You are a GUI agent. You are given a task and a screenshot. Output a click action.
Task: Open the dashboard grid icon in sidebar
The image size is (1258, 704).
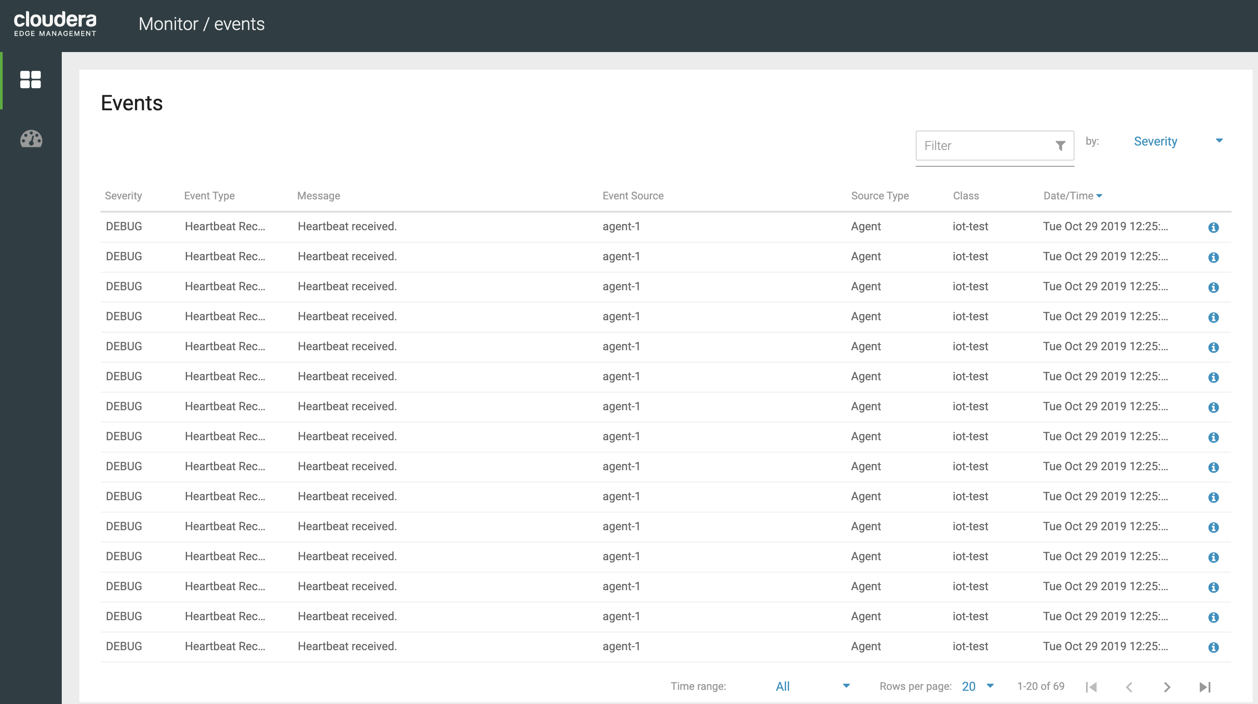click(x=30, y=79)
